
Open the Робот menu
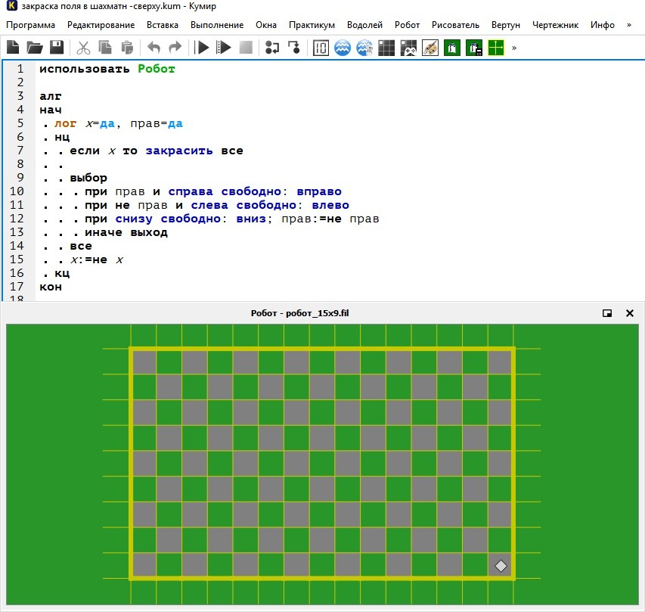click(x=407, y=25)
